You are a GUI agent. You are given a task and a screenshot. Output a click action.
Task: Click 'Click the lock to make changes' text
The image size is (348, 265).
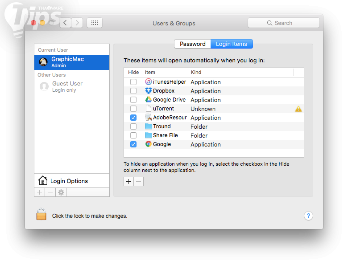point(90,216)
